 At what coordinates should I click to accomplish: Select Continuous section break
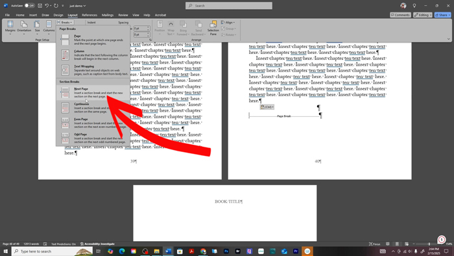[x=93, y=108]
